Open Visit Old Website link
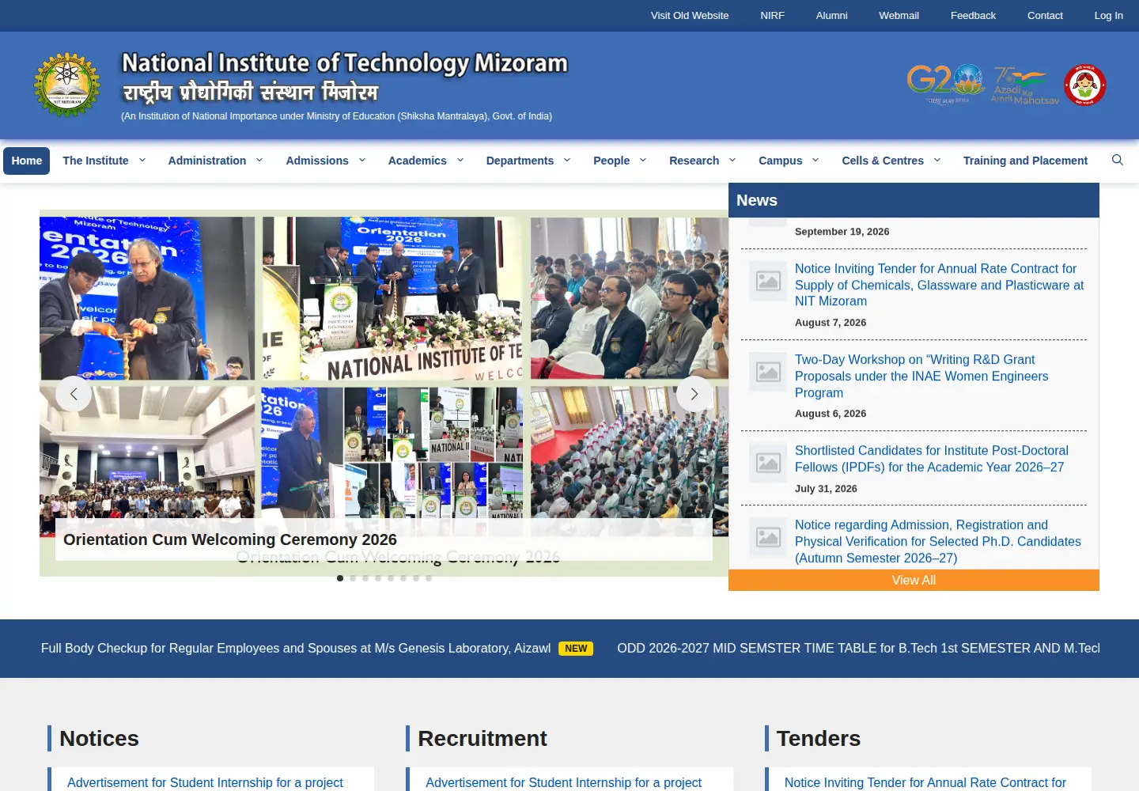 point(690,16)
